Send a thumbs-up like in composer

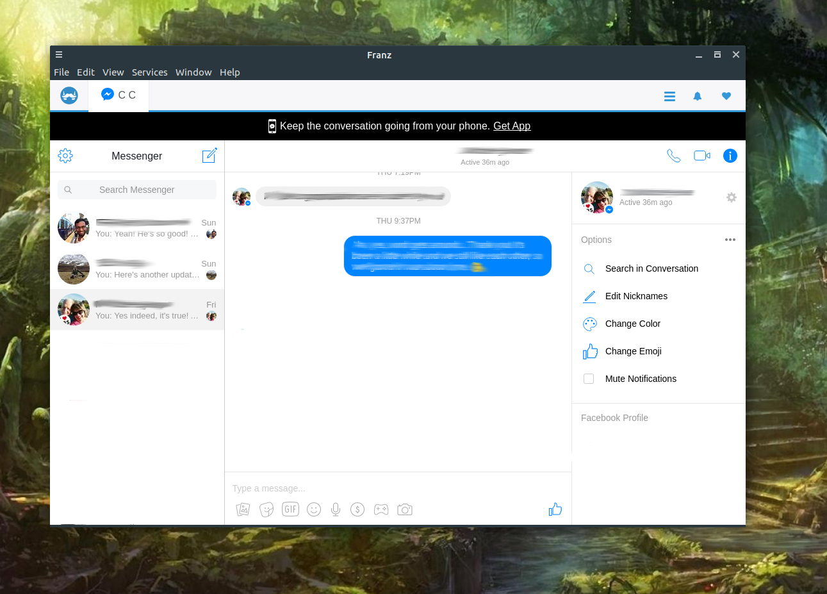click(555, 509)
